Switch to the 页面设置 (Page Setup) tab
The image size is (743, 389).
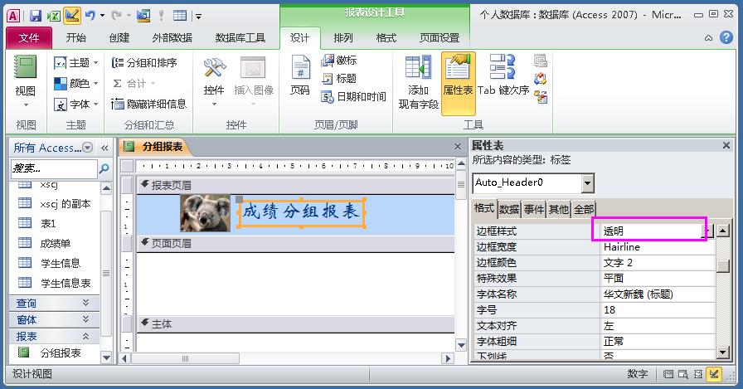(439, 38)
